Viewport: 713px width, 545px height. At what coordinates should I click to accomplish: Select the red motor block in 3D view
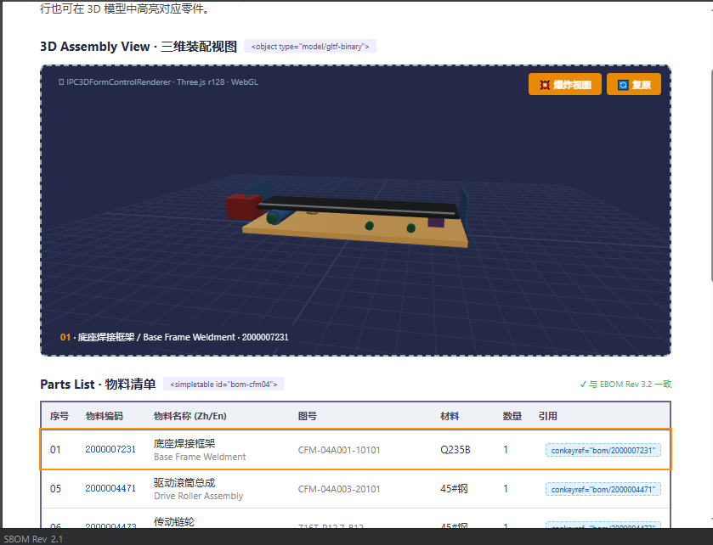242,207
